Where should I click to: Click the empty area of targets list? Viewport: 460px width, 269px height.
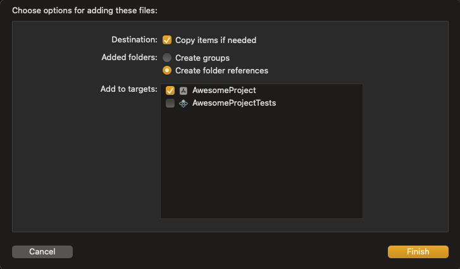[x=261, y=165]
